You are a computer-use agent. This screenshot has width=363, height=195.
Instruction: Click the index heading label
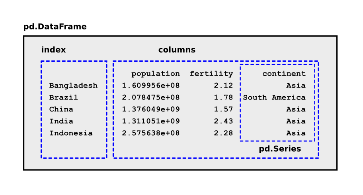coord(53,50)
